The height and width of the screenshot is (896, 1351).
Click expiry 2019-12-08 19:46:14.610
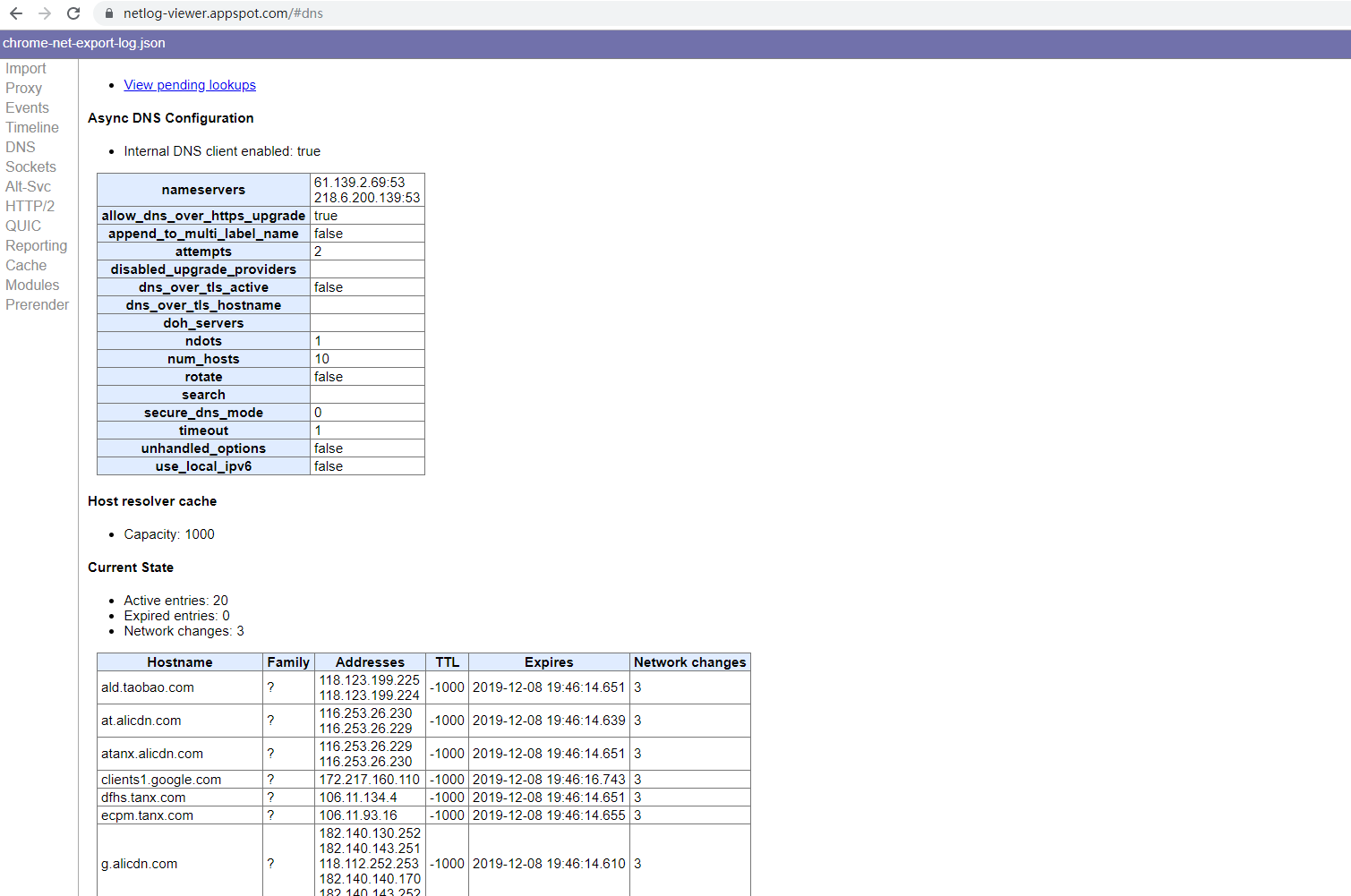[x=549, y=864]
